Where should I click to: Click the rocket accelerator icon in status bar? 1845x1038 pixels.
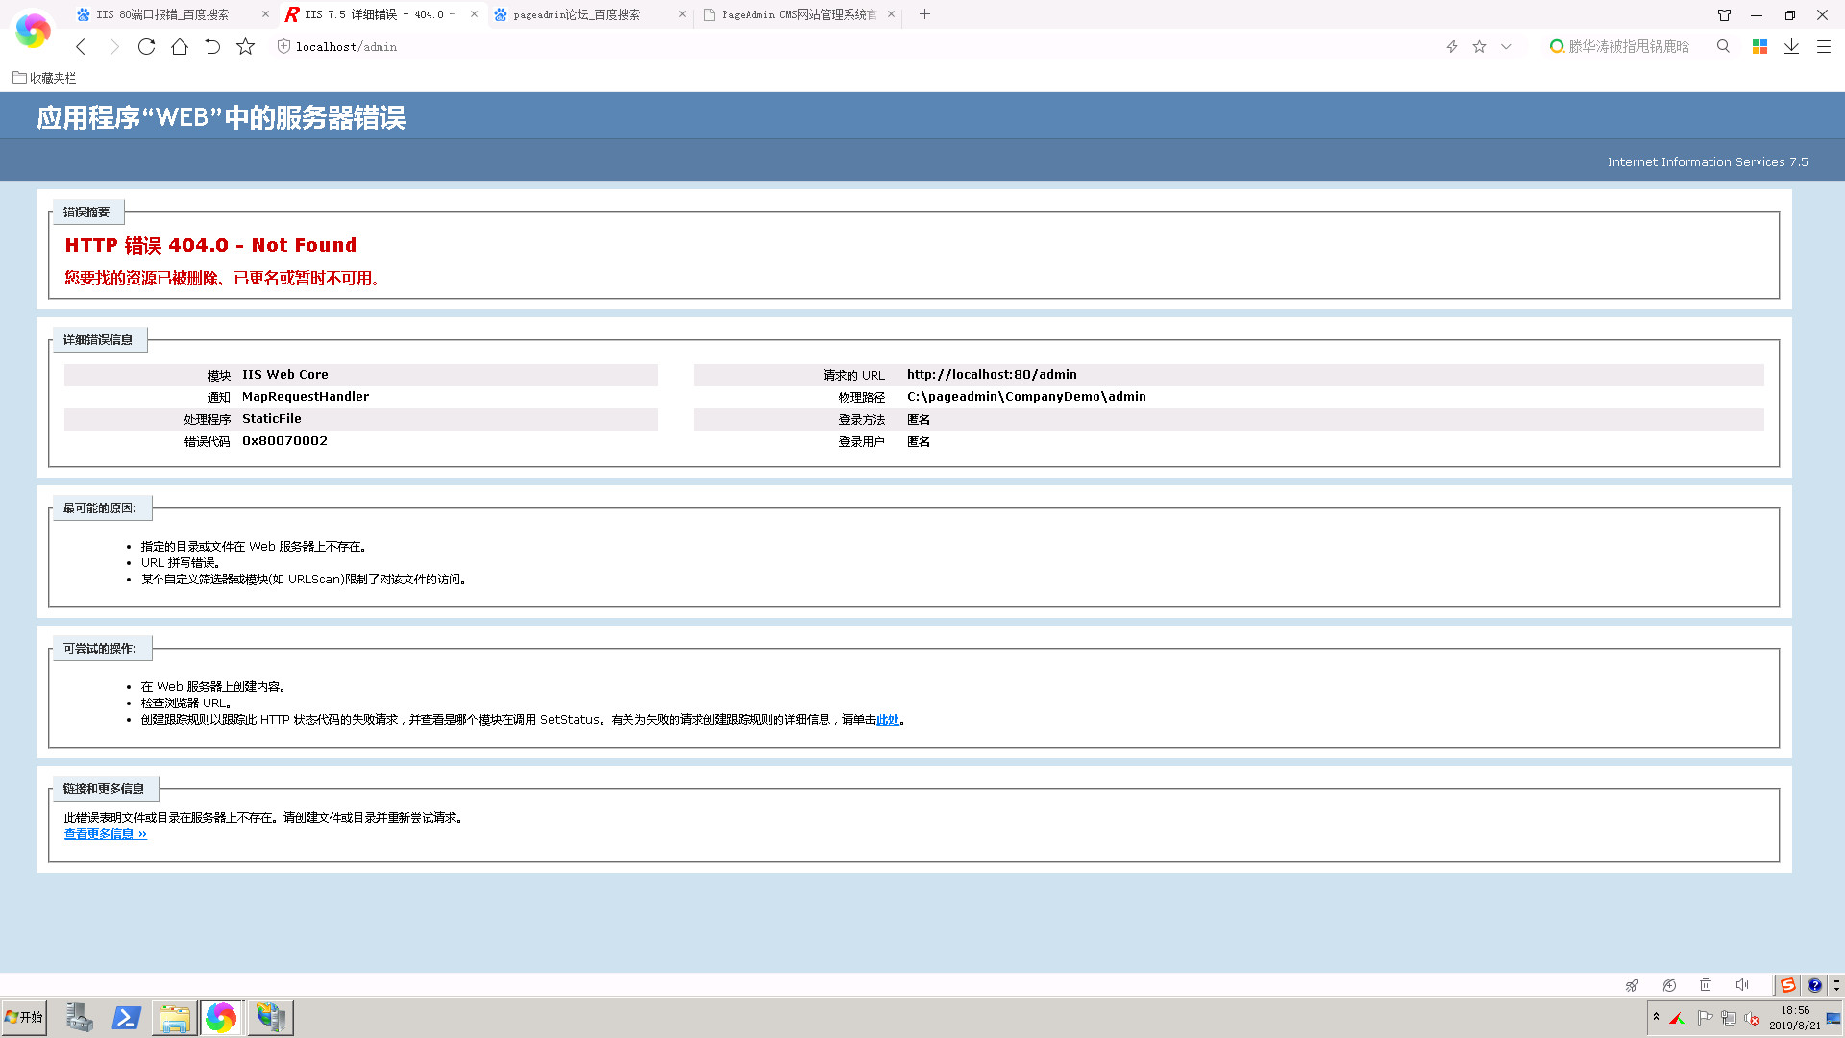coord(1632,985)
